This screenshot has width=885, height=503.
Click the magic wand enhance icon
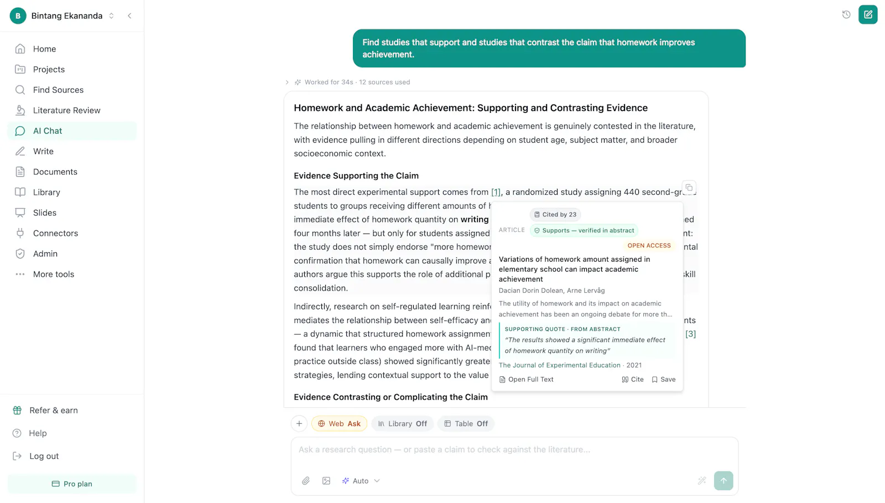[702, 481]
